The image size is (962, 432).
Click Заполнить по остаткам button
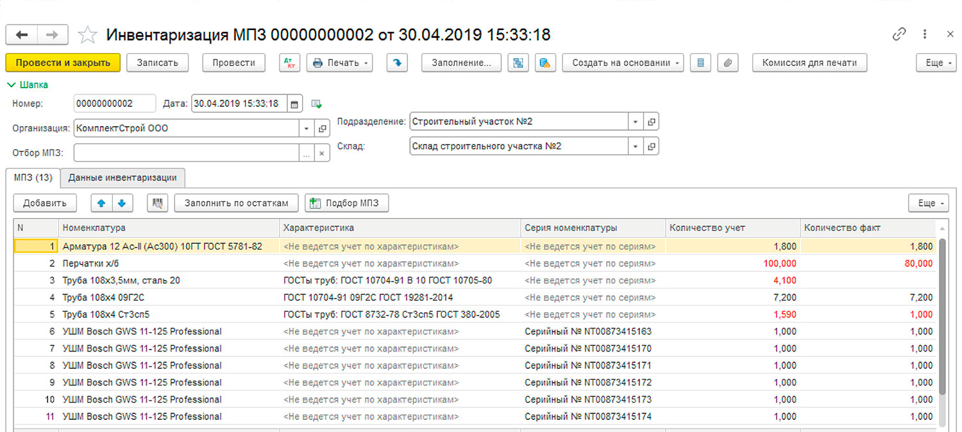click(236, 204)
